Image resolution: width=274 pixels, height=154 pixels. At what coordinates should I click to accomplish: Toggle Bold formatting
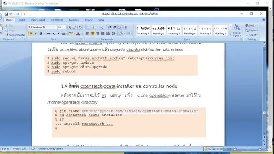pos(30,33)
